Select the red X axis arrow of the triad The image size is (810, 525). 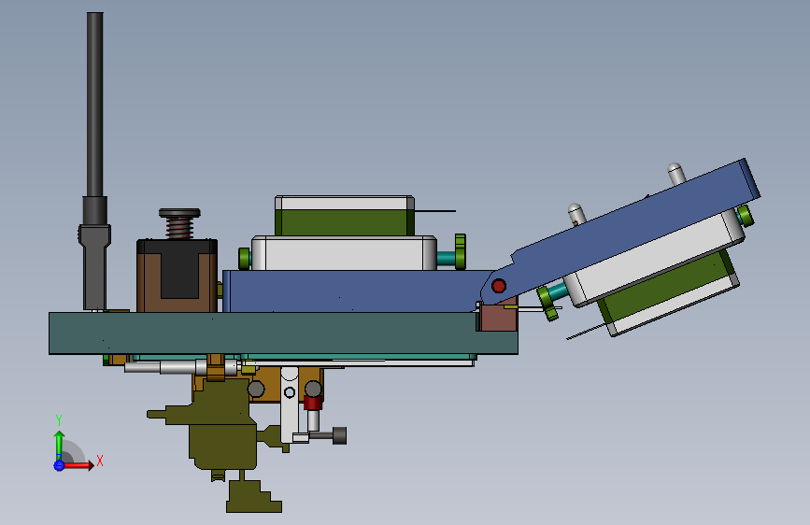[78, 465]
